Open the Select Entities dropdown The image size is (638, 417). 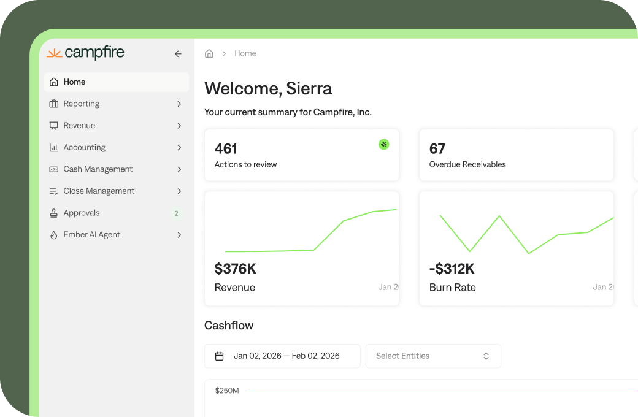[433, 356]
